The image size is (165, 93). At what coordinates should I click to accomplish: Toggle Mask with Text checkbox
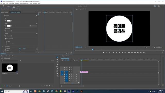pos(5,39)
